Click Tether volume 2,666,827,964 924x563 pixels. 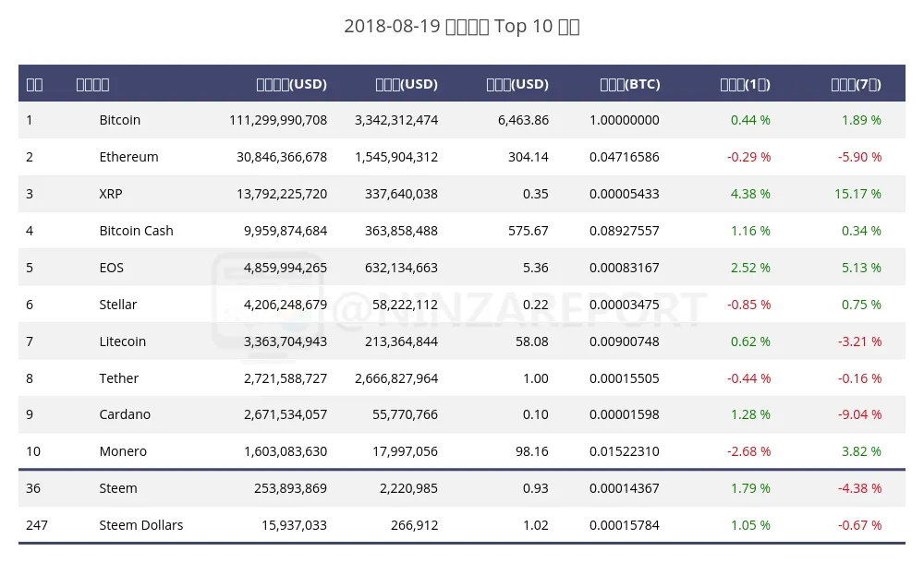396,378
